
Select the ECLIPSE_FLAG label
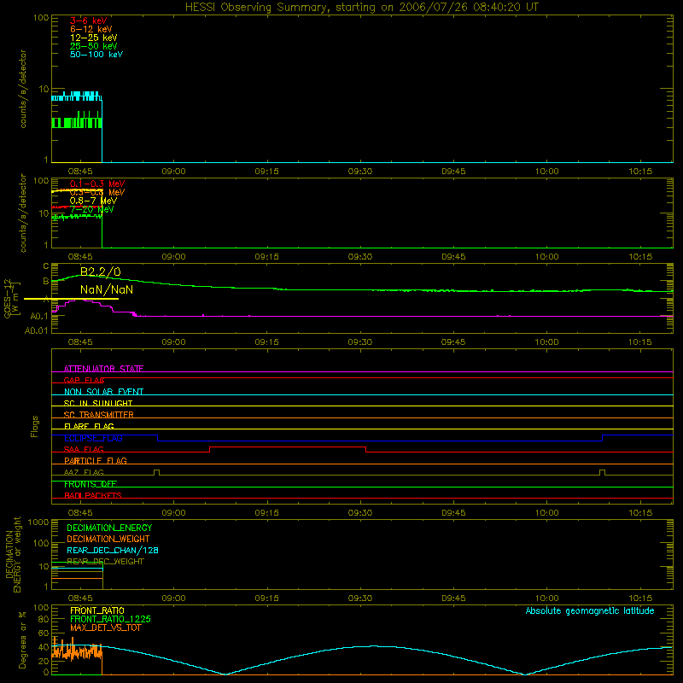tap(93, 438)
